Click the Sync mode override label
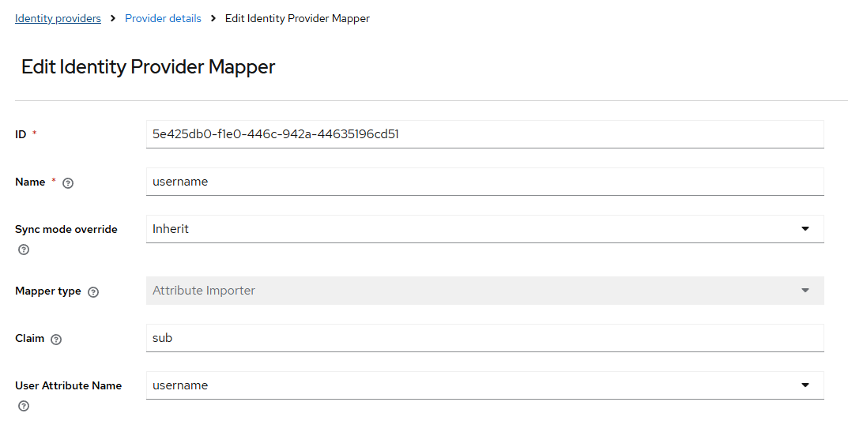This screenshot has width=848, height=447. coord(66,229)
